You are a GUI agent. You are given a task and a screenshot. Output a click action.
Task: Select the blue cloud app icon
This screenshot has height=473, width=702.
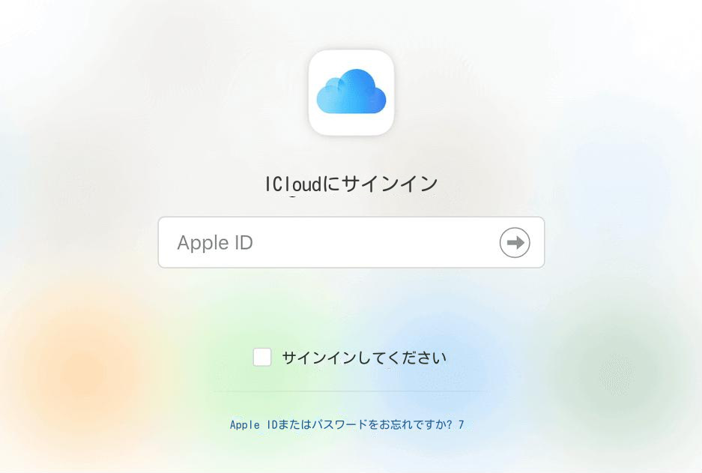(351, 92)
